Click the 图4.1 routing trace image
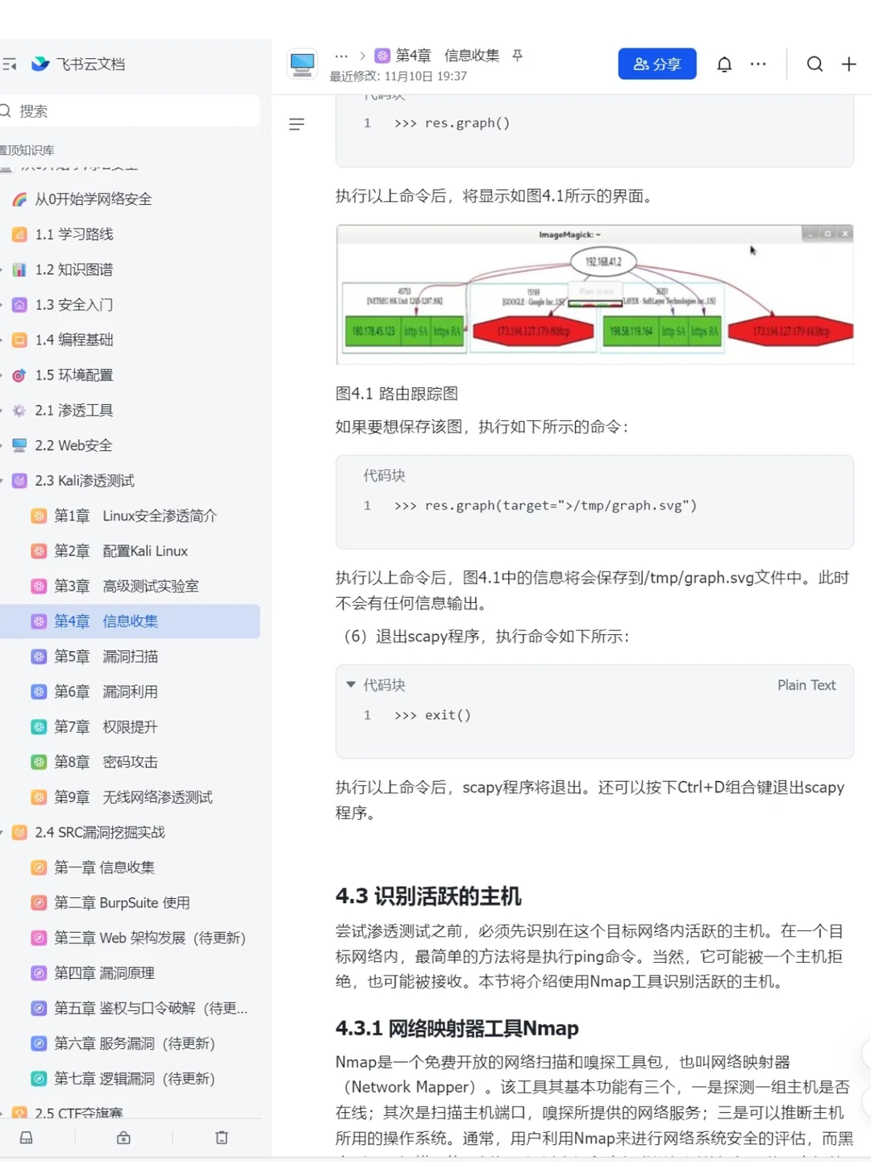 click(x=594, y=293)
